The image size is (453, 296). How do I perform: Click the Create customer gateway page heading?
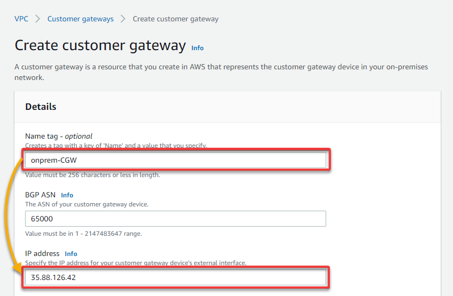pyautogui.click(x=100, y=45)
